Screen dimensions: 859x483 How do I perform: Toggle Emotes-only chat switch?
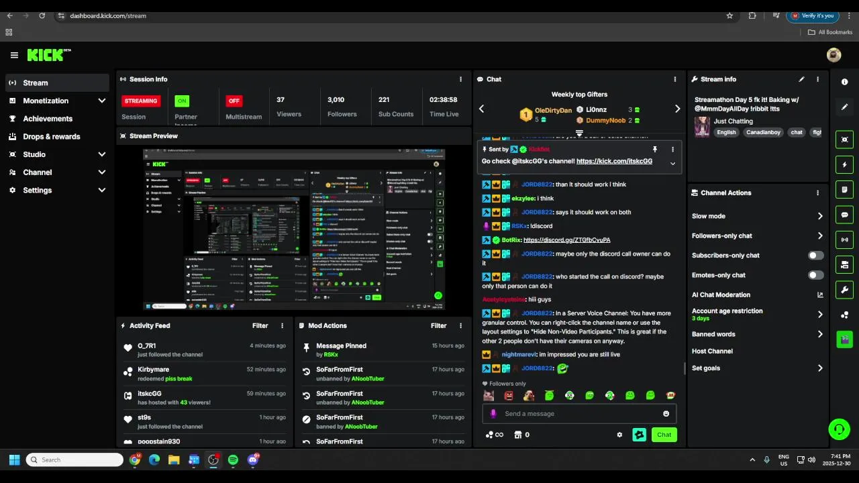[x=815, y=275]
